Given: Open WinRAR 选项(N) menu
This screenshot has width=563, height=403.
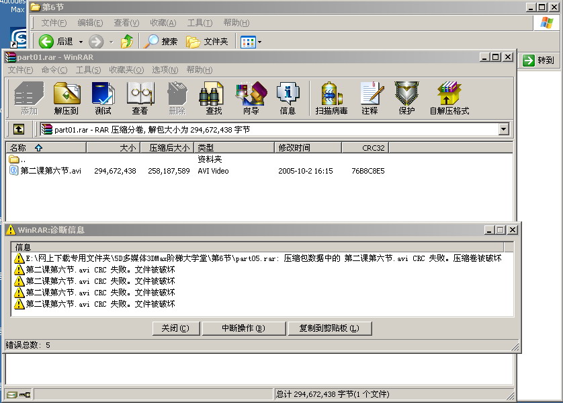Looking at the screenshot, I should click(165, 70).
